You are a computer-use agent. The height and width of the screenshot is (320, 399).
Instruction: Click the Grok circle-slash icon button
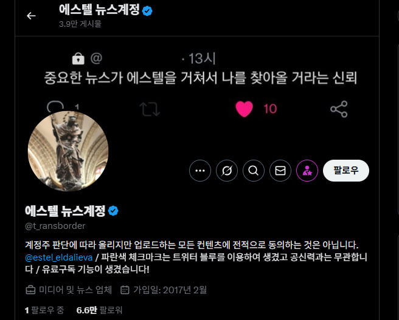point(227,171)
